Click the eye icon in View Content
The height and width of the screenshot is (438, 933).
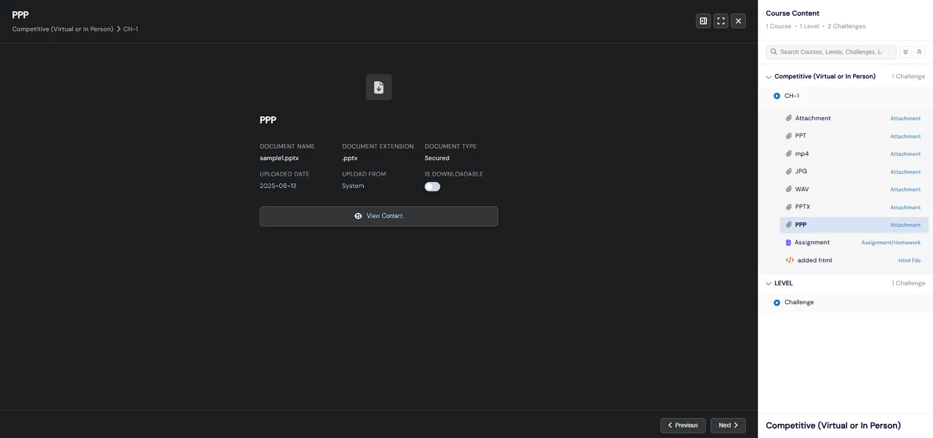pos(359,216)
